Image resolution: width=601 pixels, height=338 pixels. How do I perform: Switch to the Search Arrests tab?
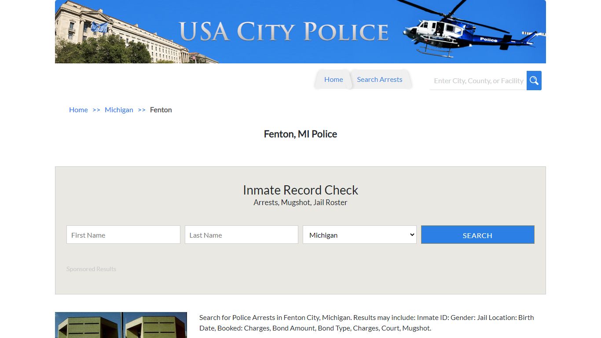[x=379, y=79]
